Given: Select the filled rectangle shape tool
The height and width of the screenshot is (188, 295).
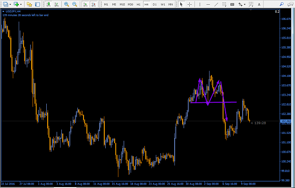Looking at the screenshot, I should click(x=232, y=4).
